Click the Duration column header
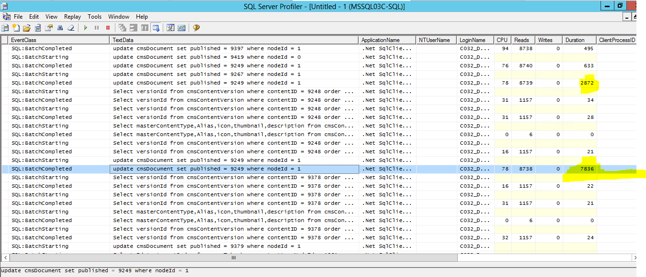This screenshot has height=277, width=646. 579,40
